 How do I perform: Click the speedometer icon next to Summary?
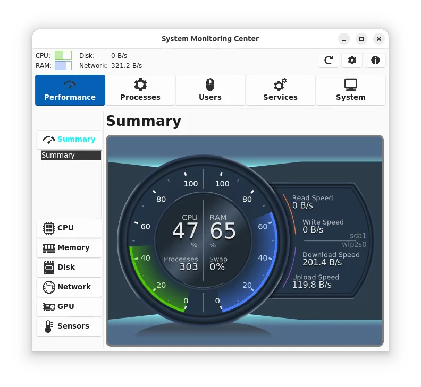tap(49, 140)
